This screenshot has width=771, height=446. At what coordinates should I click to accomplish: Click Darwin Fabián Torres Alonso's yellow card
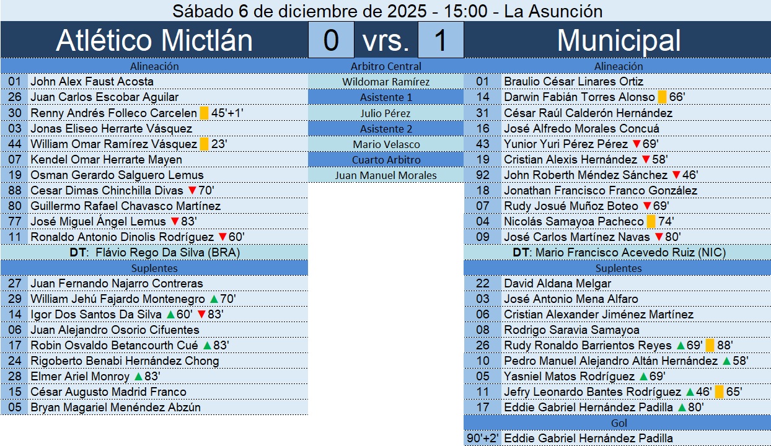tap(662, 97)
